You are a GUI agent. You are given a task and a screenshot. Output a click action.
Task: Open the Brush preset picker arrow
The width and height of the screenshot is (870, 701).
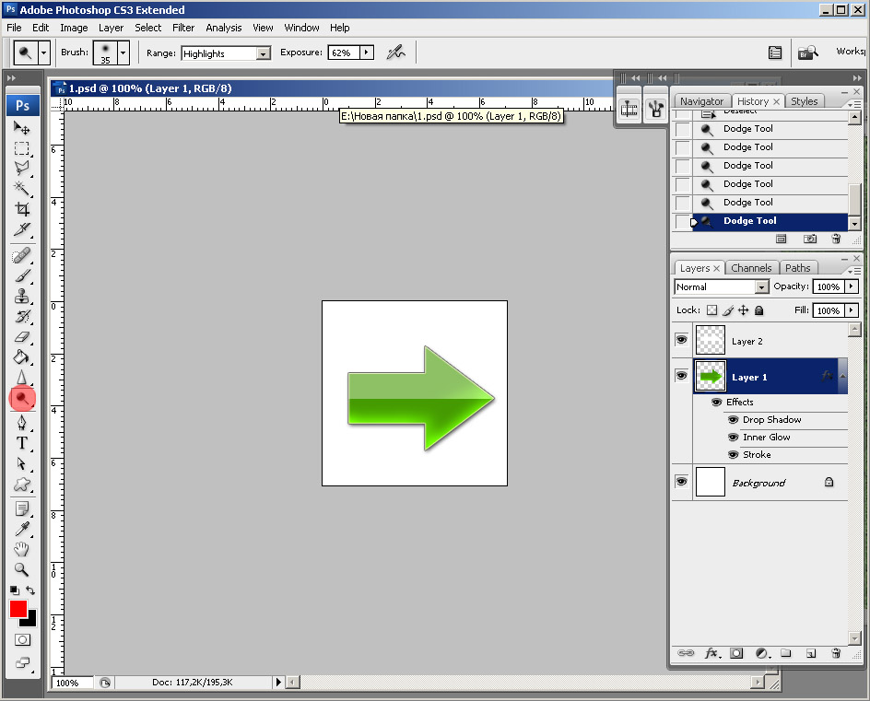(123, 53)
